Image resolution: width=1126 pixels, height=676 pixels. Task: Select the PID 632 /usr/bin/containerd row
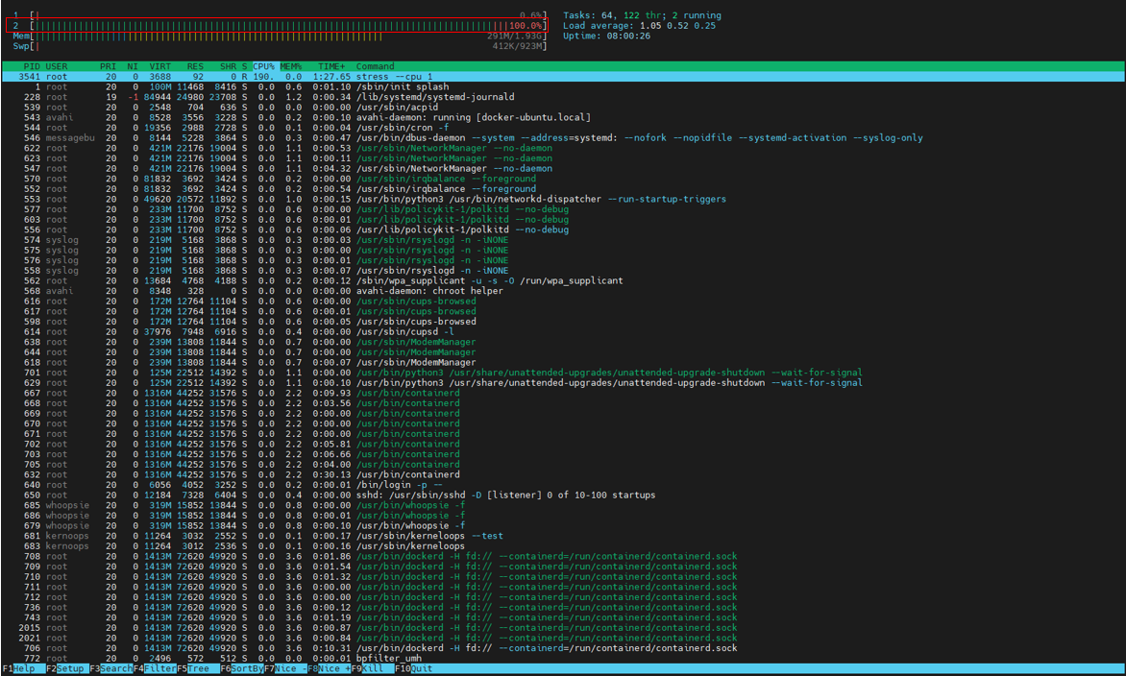coord(563,474)
